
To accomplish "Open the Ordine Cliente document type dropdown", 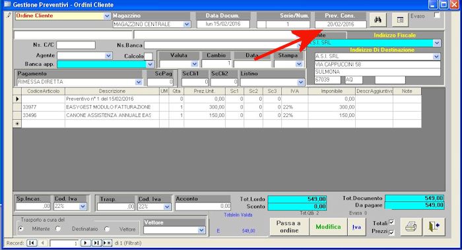I will (107, 16).
